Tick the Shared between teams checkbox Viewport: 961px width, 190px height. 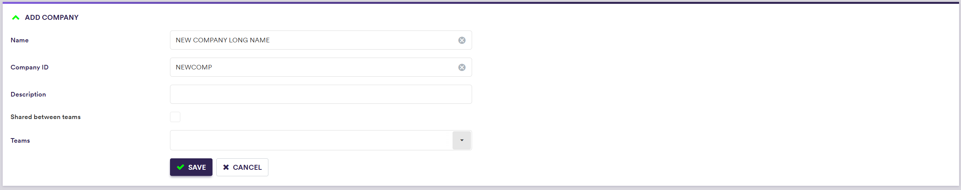pyautogui.click(x=175, y=117)
